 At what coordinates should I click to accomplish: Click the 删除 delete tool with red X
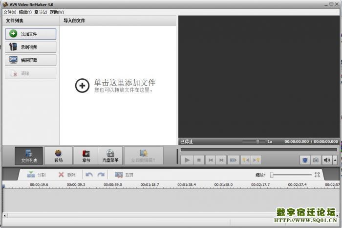click(67, 175)
